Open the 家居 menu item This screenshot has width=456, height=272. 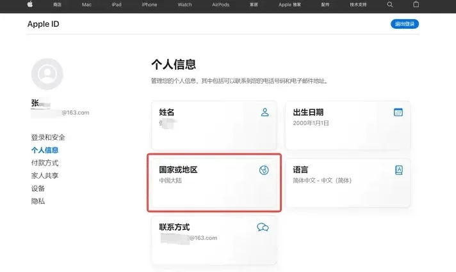tap(254, 4)
